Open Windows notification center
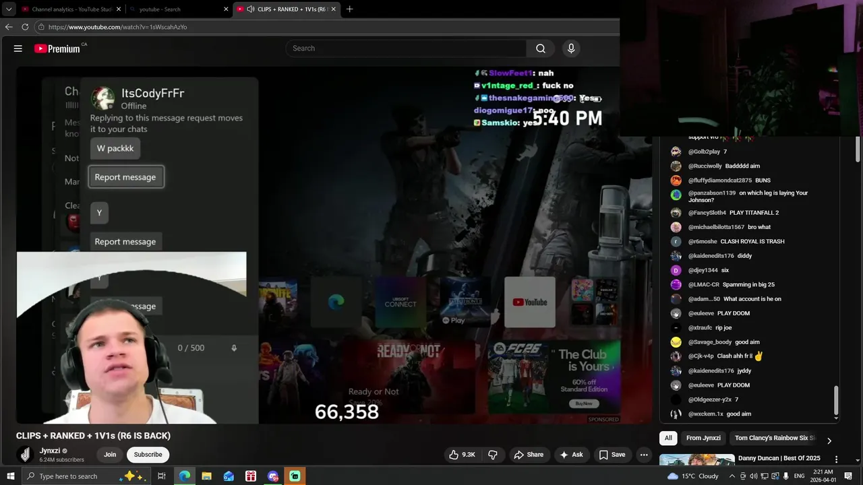Viewport: 863px width, 485px height. pos(848,476)
